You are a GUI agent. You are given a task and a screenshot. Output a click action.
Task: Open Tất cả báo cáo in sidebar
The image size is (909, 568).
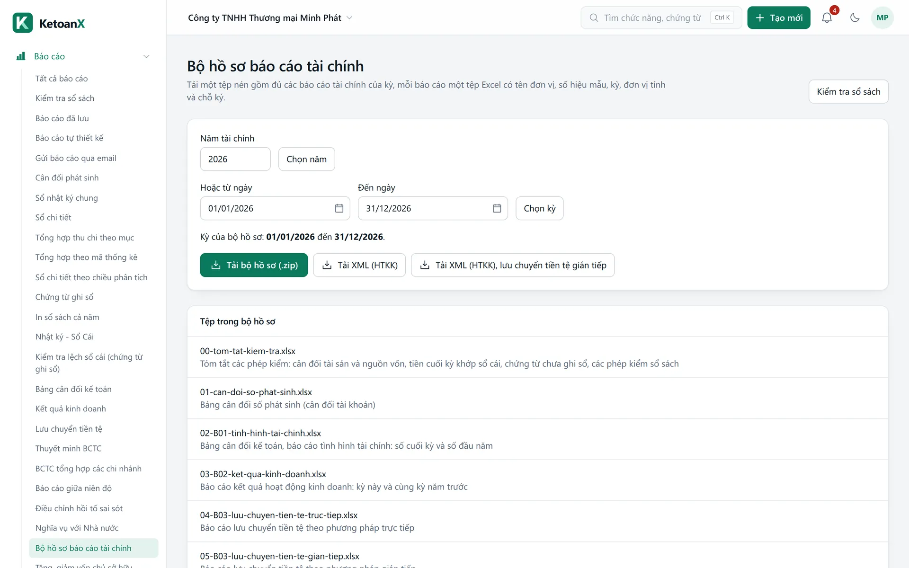[94, 79]
